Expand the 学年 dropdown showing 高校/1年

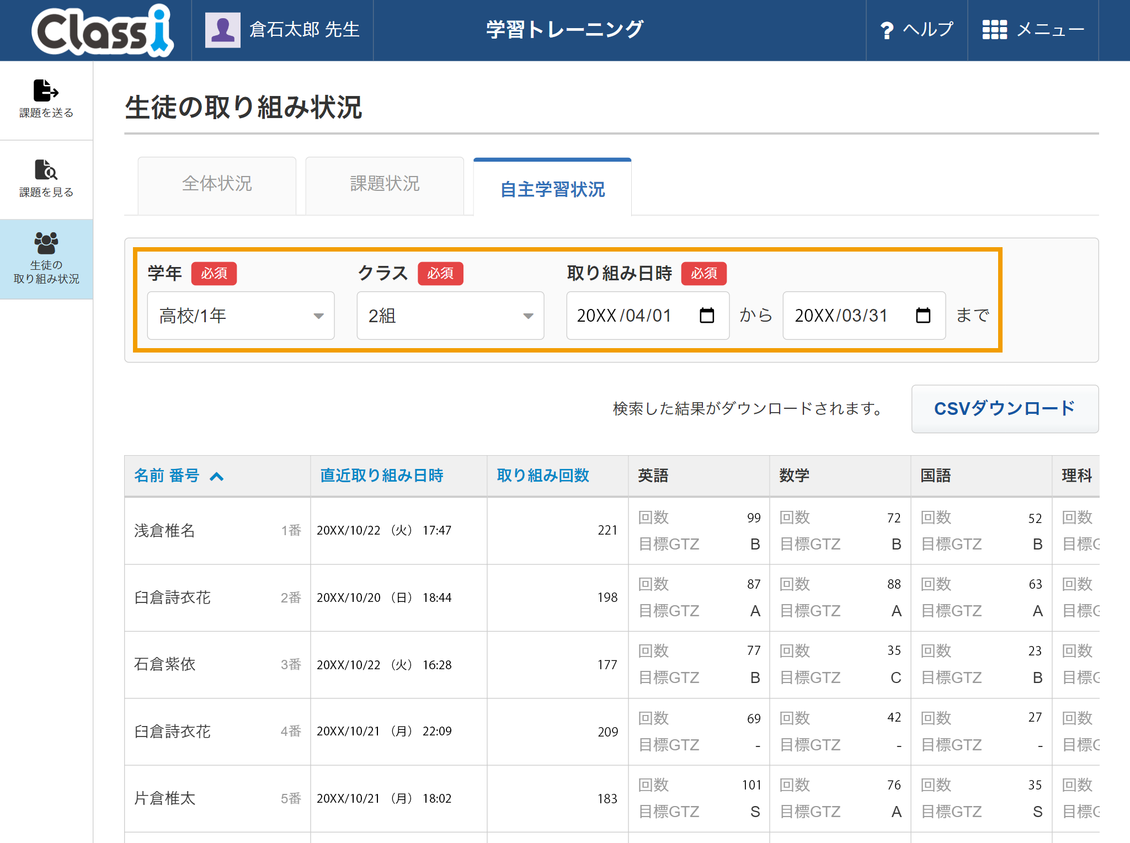[x=241, y=316]
